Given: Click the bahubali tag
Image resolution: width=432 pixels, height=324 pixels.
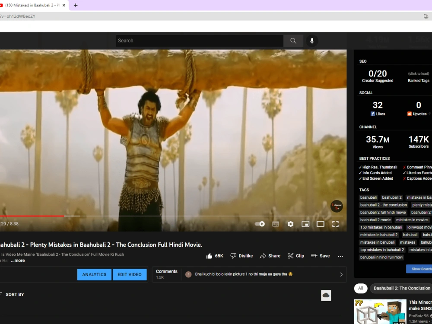Looking at the screenshot, I should (x=410, y=235).
